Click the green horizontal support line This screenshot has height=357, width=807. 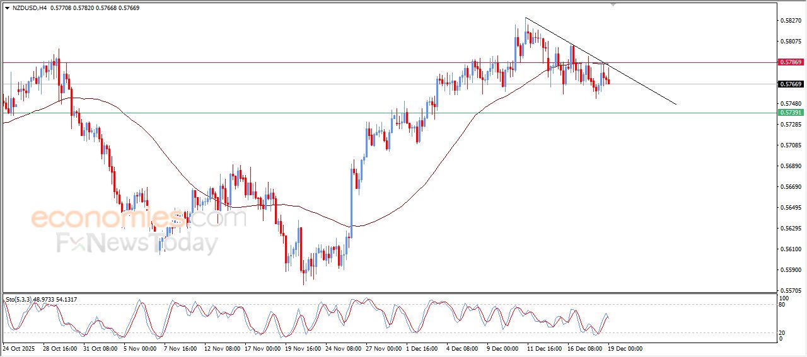(252, 113)
